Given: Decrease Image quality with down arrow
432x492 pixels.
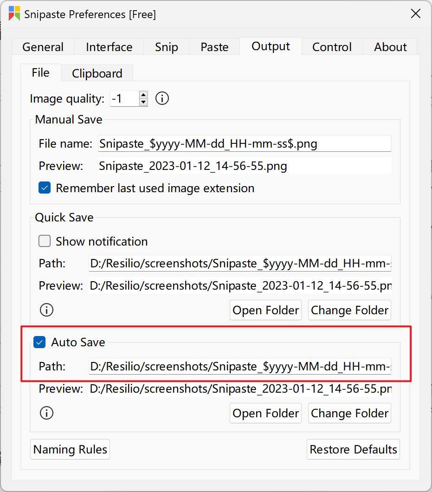Looking at the screenshot, I should click(x=143, y=102).
